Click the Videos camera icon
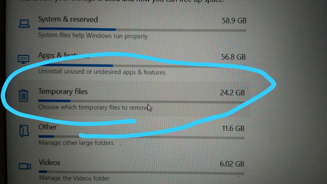The height and width of the screenshot is (184, 327). (25, 167)
